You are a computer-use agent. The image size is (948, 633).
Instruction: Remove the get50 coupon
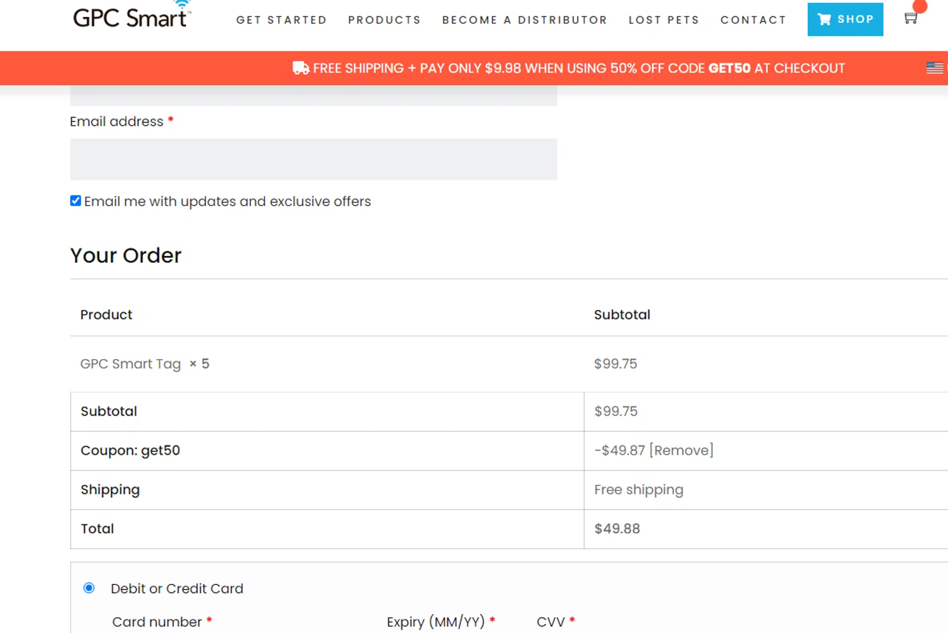tap(681, 450)
